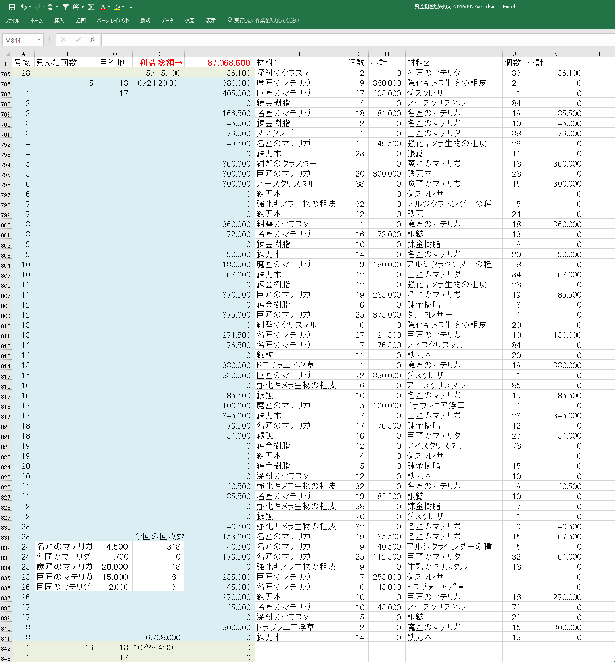Image resolution: width=615 pixels, height=662 pixels.
Task: Open the Name Box dropdown arrow
Action: tap(39, 40)
